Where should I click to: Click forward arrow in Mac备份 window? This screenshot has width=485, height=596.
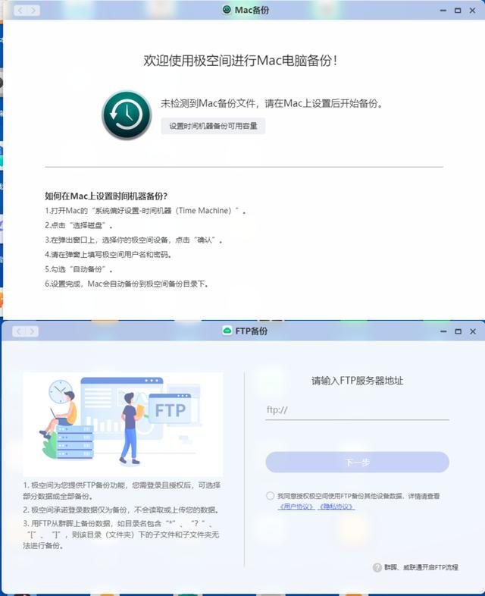(x=33, y=11)
